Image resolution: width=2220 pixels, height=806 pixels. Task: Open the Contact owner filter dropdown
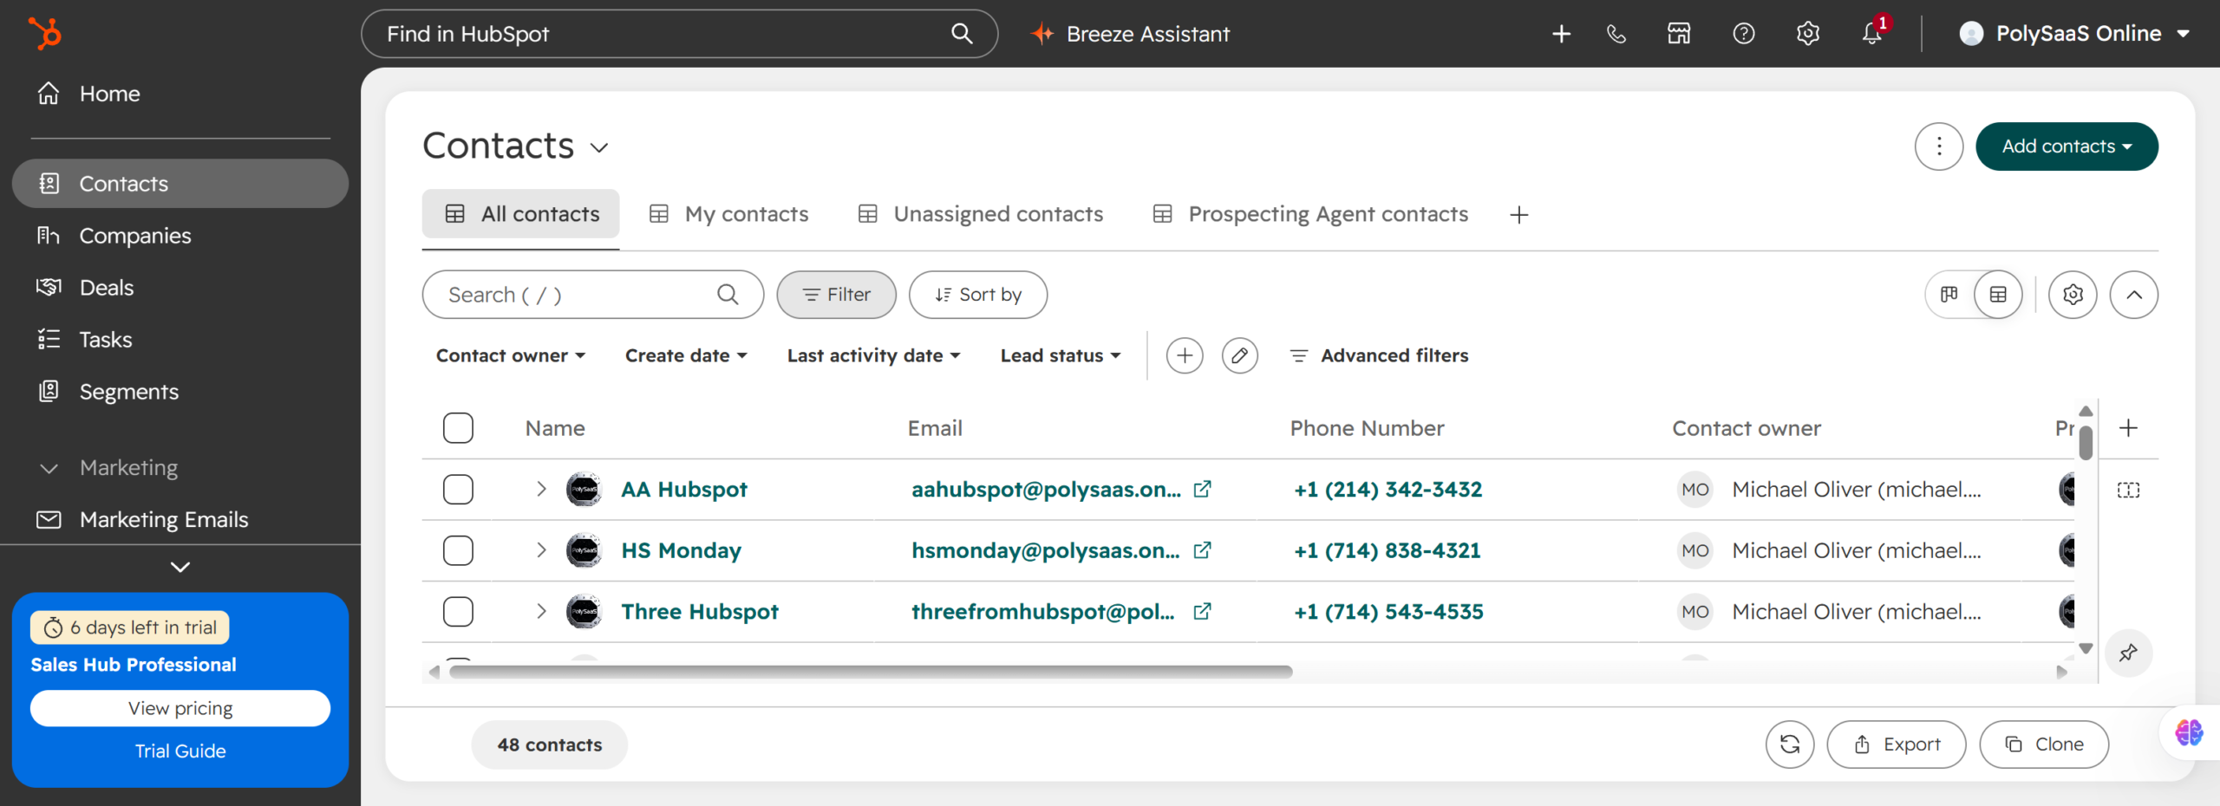[511, 355]
